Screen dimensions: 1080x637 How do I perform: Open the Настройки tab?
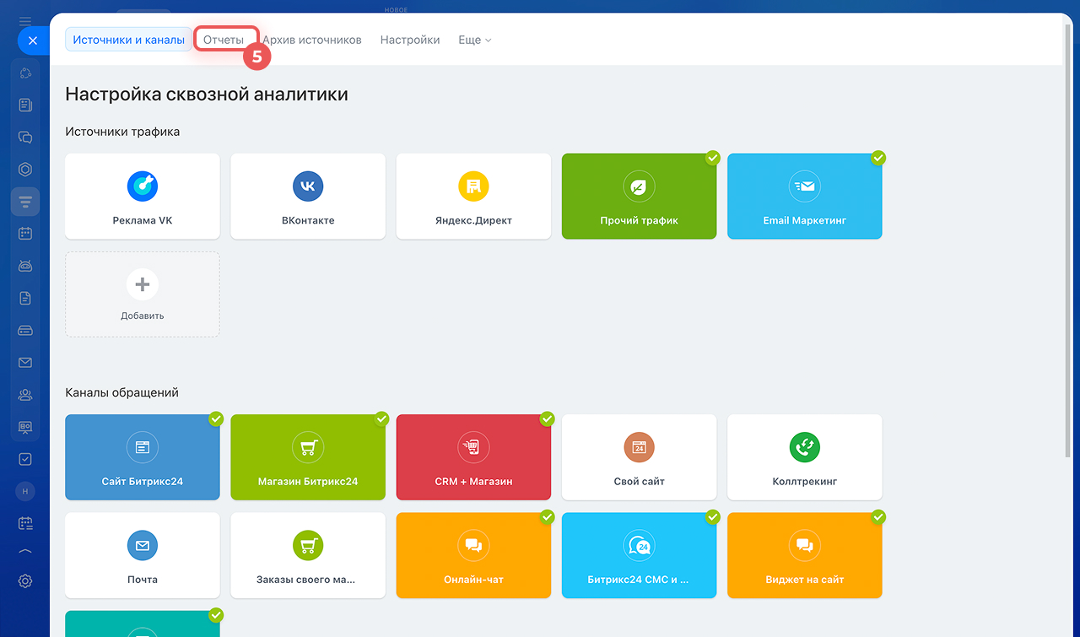(410, 40)
